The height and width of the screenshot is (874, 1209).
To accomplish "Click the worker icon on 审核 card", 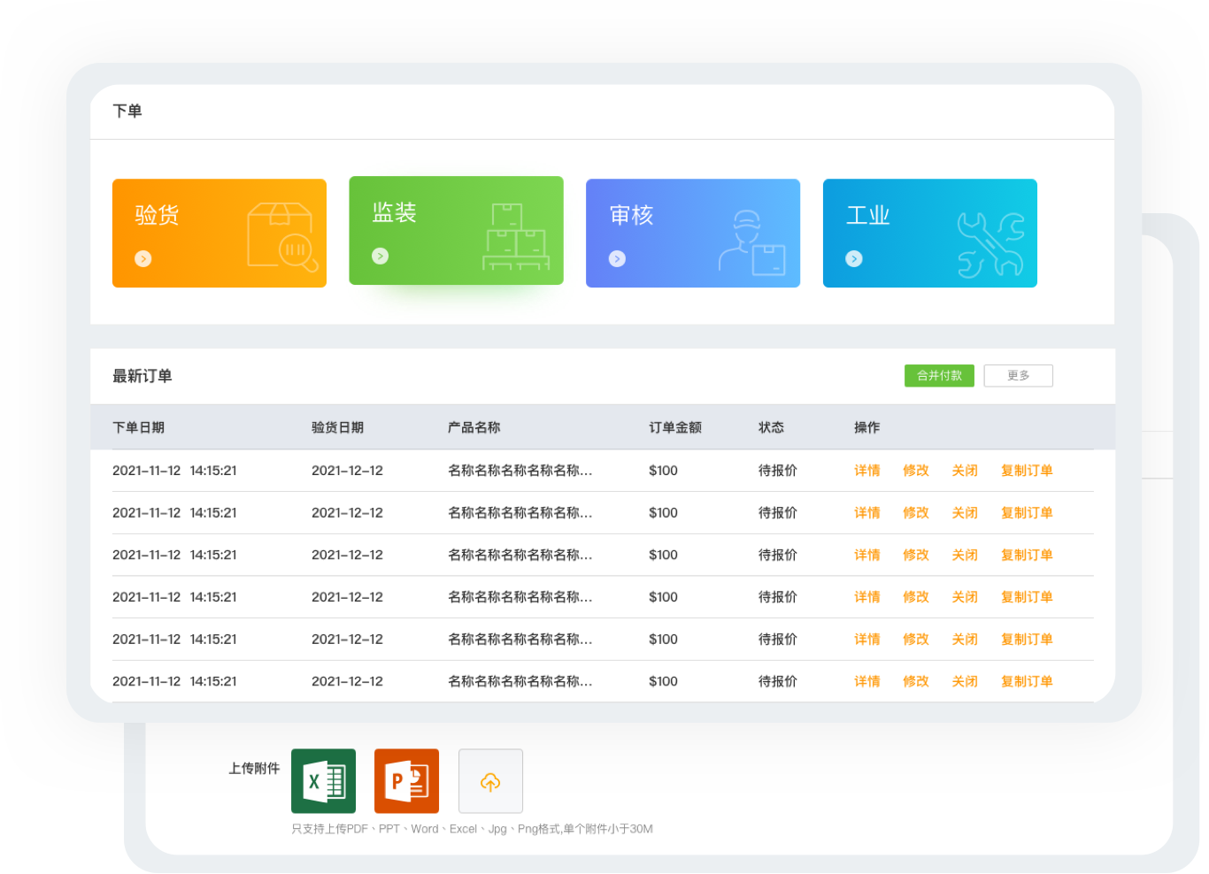I will pos(751,243).
